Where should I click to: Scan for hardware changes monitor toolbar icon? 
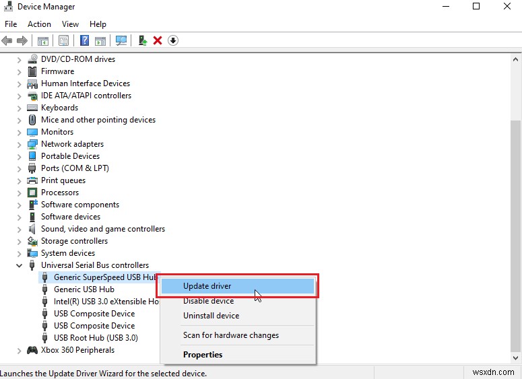pos(121,40)
